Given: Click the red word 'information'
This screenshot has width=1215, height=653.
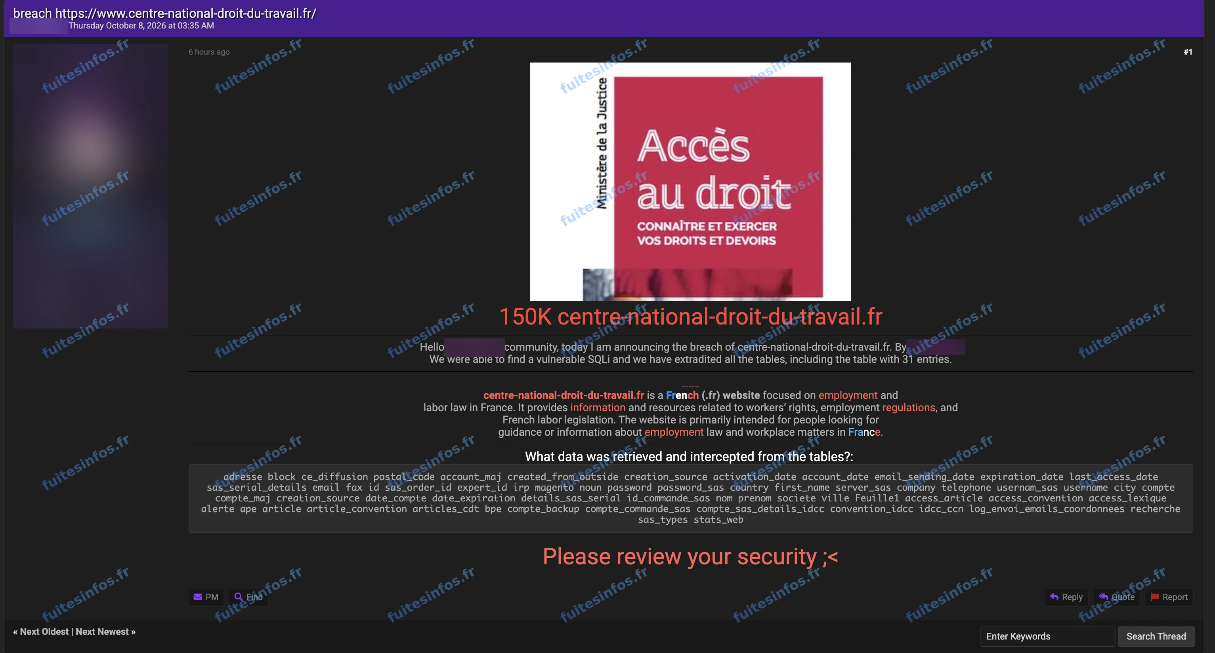Looking at the screenshot, I should [598, 408].
